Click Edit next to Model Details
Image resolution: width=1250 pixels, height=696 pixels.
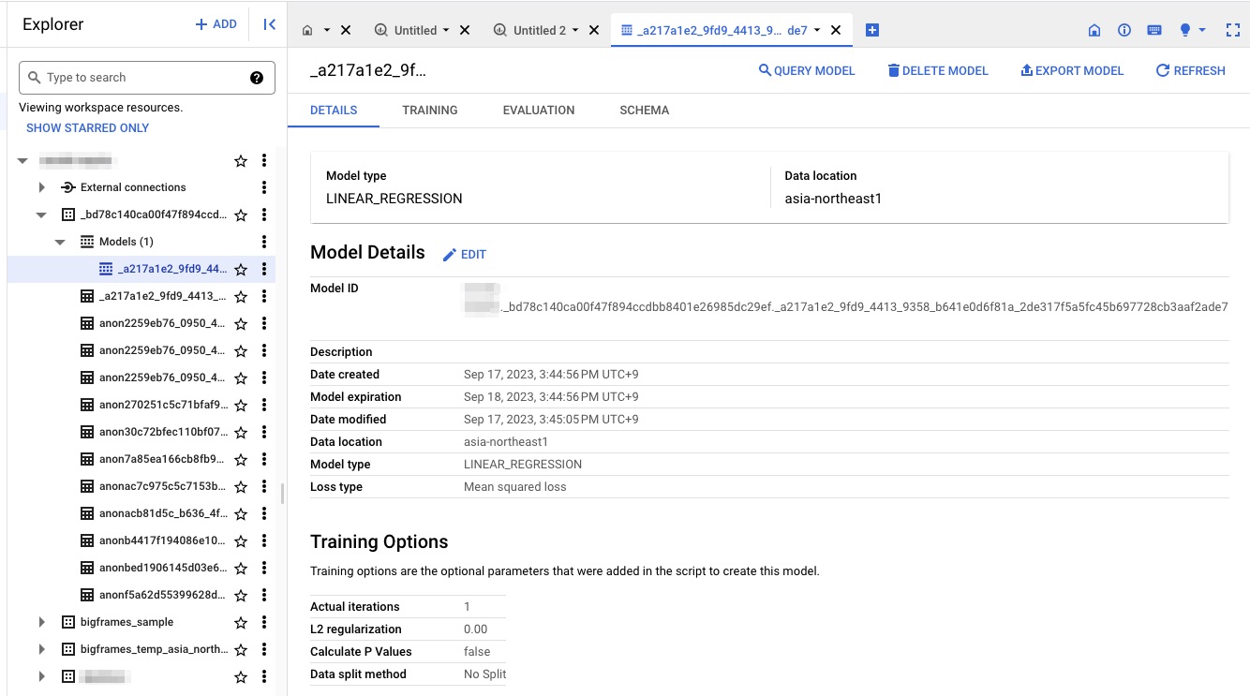click(x=465, y=254)
